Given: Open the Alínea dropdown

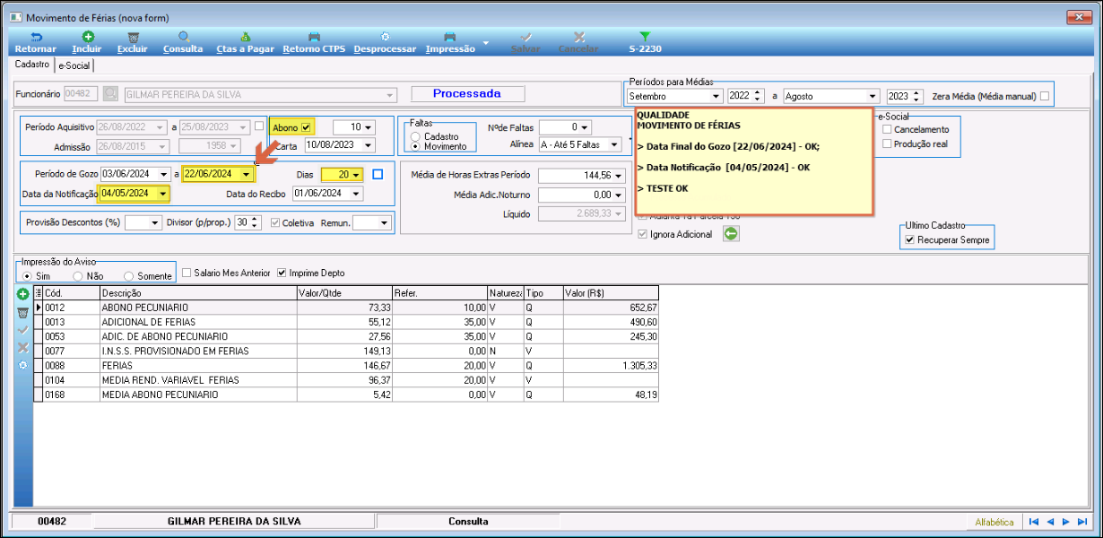Looking at the screenshot, I should click(614, 143).
